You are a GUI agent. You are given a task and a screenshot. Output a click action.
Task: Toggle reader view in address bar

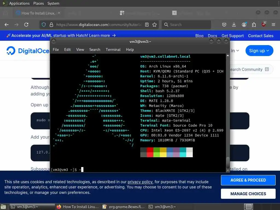[x=147, y=25]
